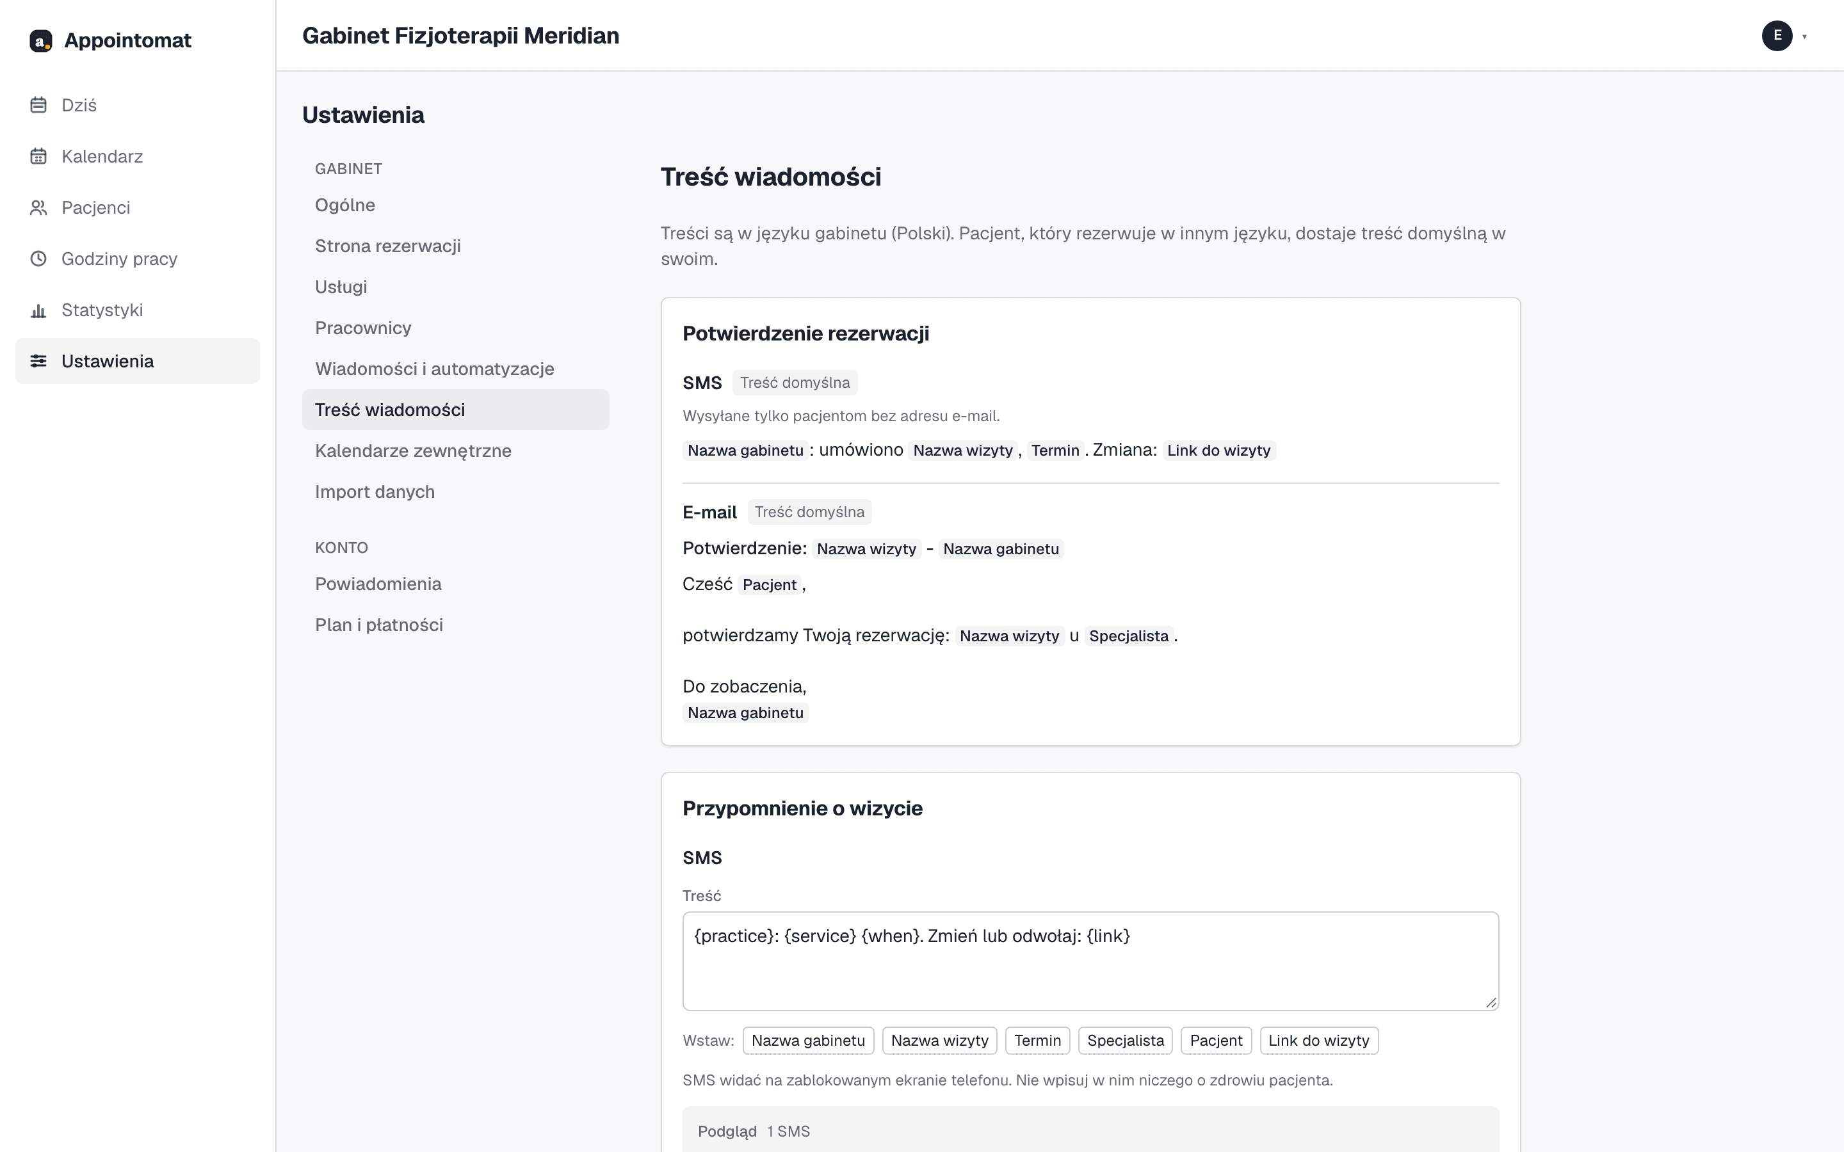Expand the account dropdown arrow beside avatar

1804,36
